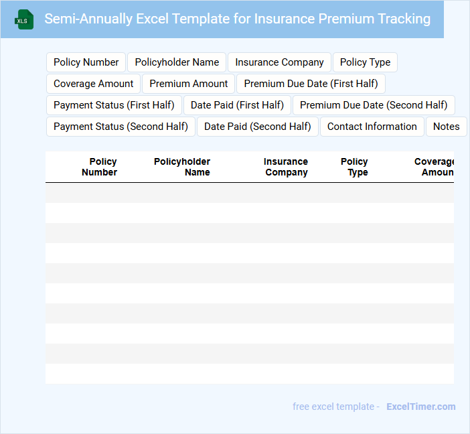Image resolution: width=470 pixels, height=434 pixels.
Task: Select the Policy Number tag
Action: 86,62
